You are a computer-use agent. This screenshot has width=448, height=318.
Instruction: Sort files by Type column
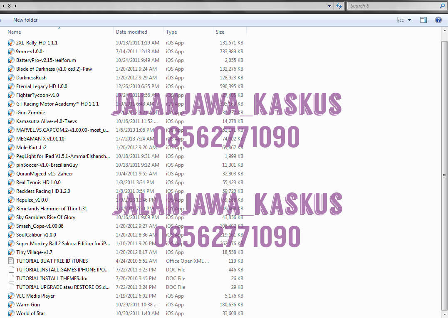[x=171, y=32]
